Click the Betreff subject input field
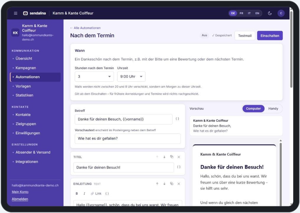The height and width of the screenshot is (213, 300). [124, 119]
